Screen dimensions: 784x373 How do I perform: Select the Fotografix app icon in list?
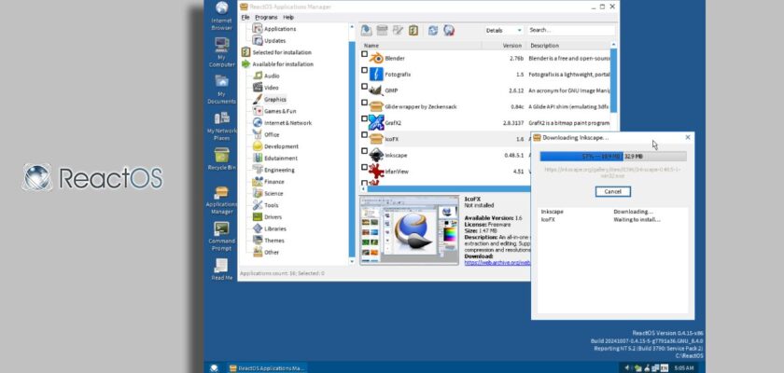point(376,74)
